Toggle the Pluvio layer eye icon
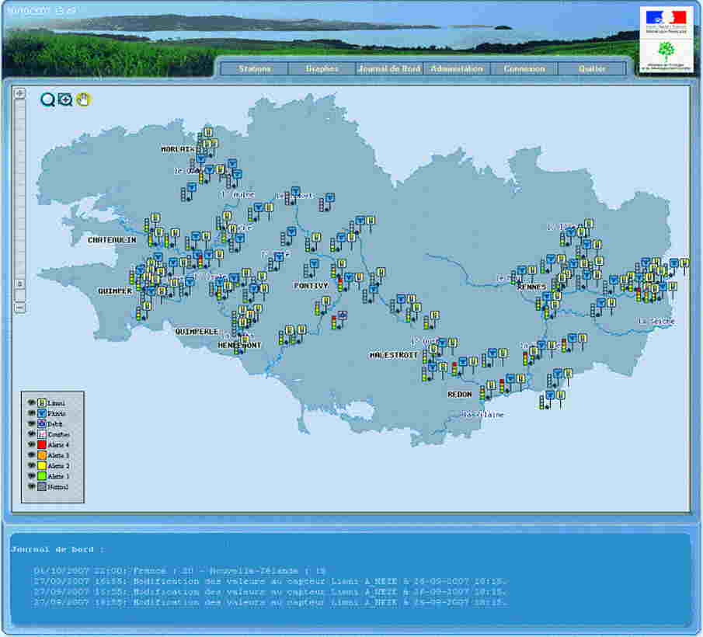Screen dimensions: 703x637 tap(30, 412)
